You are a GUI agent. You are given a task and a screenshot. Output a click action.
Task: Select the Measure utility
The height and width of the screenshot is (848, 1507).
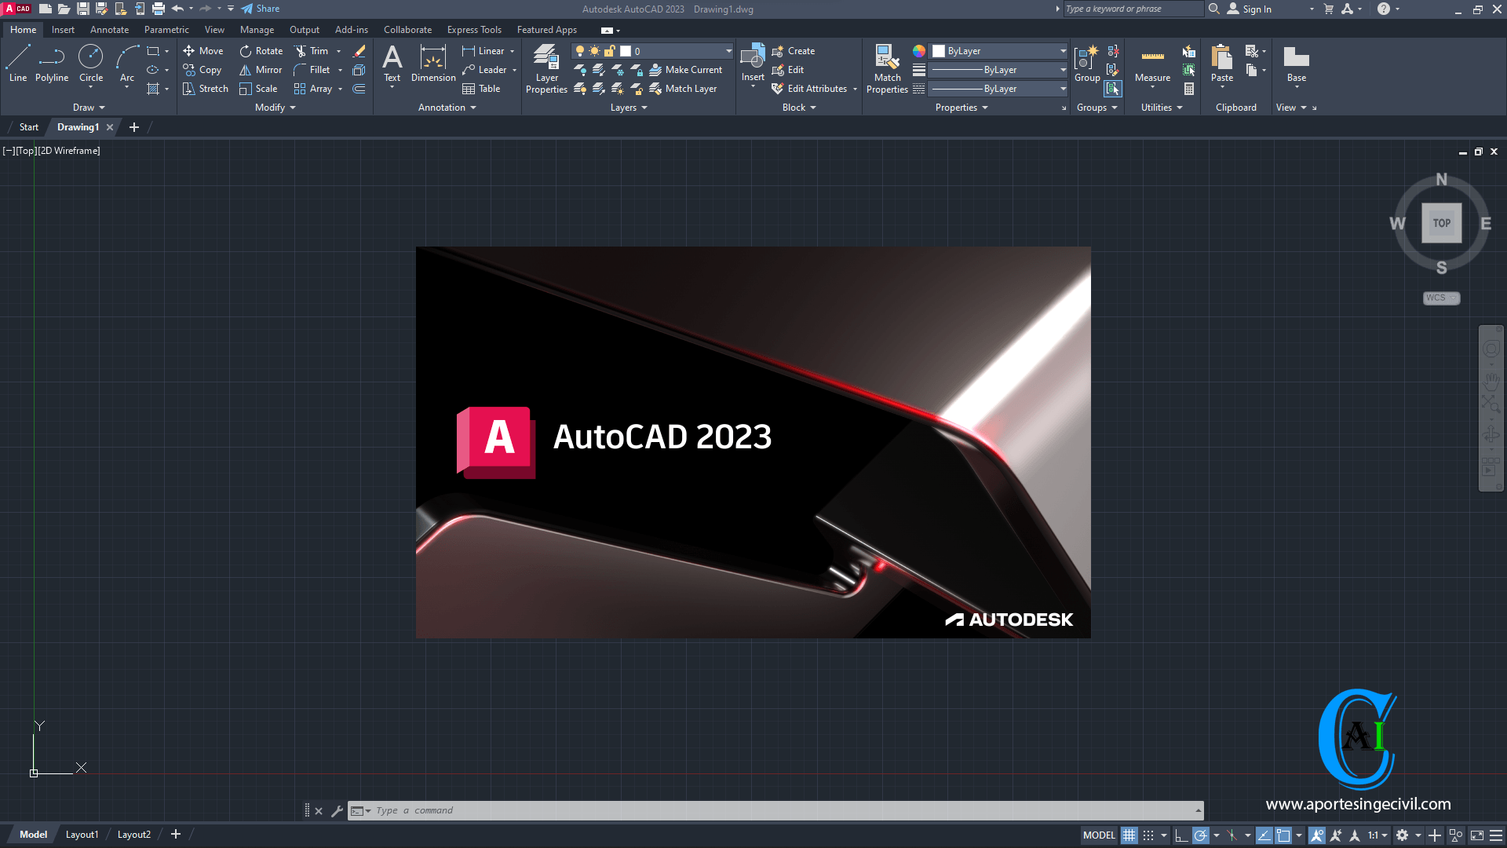click(x=1152, y=64)
